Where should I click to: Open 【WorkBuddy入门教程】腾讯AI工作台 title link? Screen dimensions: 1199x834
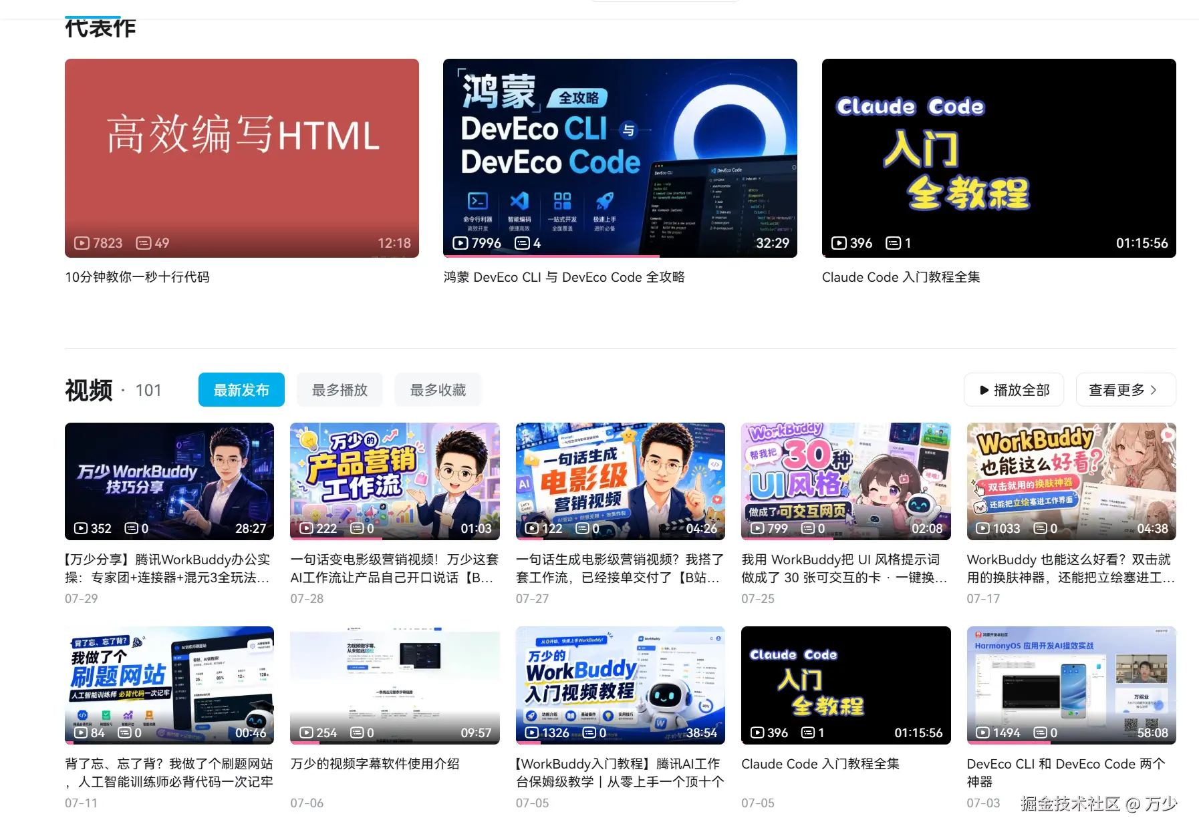pyautogui.click(x=620, y=773)
